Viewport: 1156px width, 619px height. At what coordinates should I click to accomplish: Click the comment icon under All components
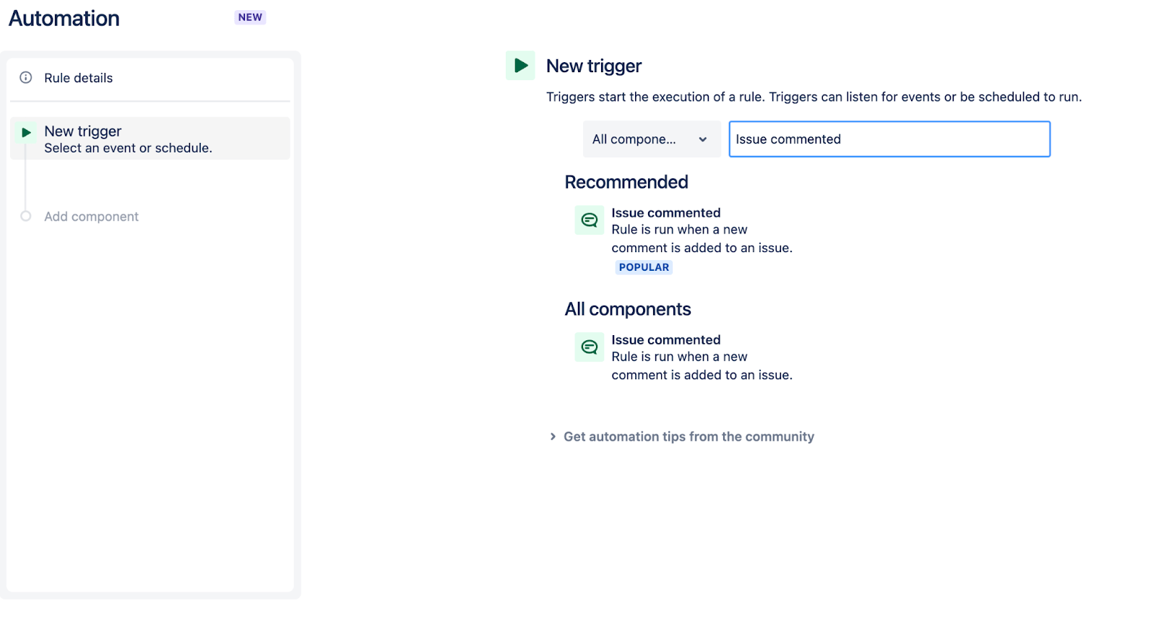tap(590, 347)
